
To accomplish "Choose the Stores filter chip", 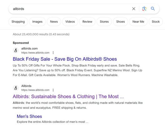I will (x=104, y=22).
